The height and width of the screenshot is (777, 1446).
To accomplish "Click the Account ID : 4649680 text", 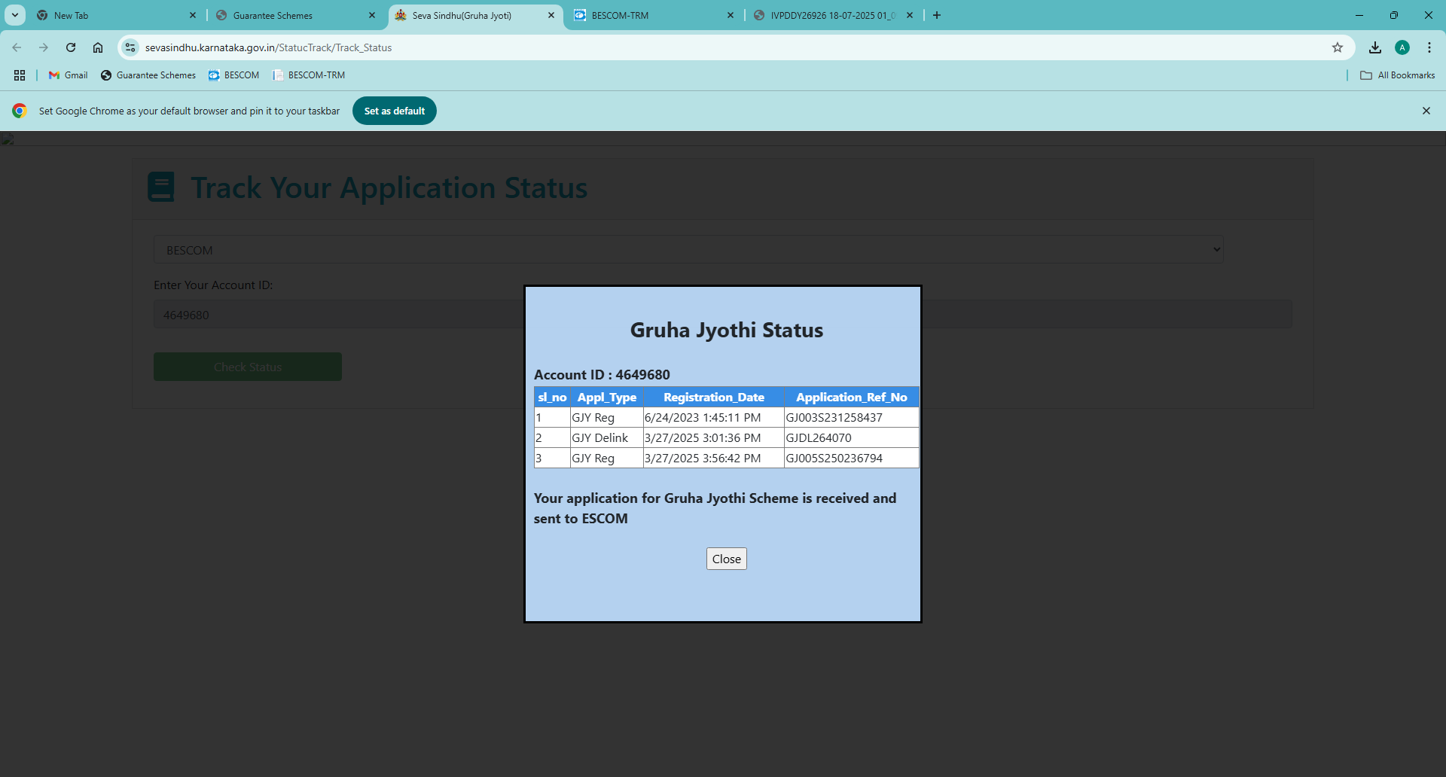I will [x=602, y=374].
